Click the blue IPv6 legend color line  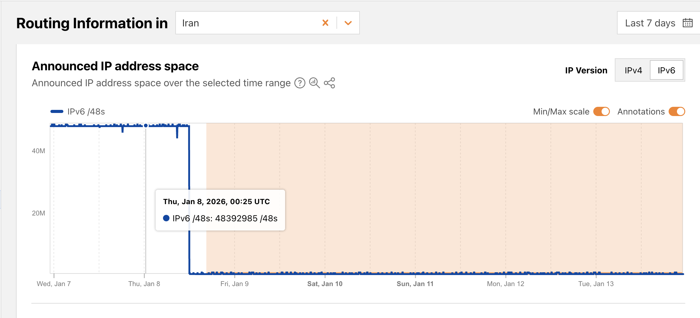57,111
